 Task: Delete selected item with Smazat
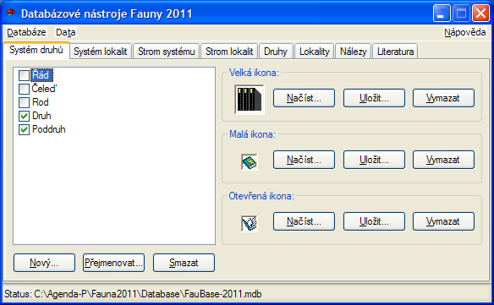184,263
